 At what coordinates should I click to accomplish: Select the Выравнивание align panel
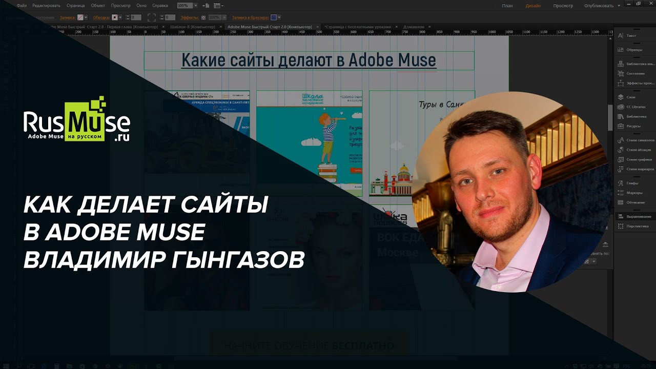click(x=635, y=216)
